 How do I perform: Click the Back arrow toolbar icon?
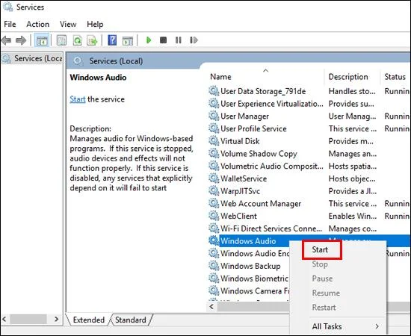(6, 40)
